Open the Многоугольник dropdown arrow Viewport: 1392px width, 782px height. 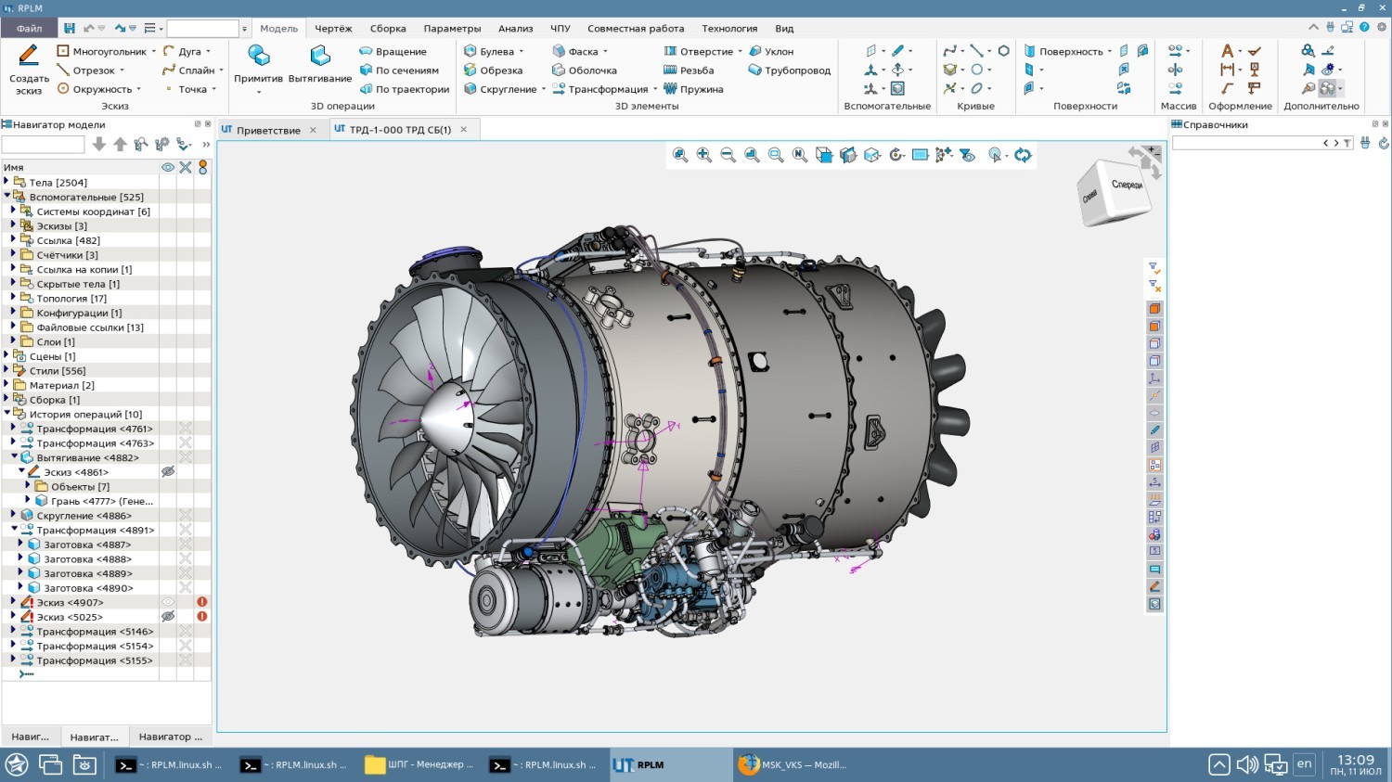(x=154, y=52)
